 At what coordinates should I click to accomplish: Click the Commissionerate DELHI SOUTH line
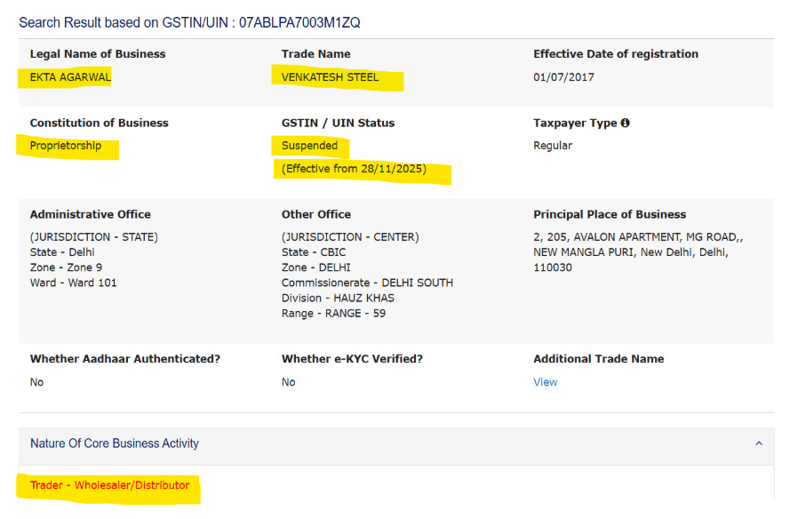pos(367,283)
